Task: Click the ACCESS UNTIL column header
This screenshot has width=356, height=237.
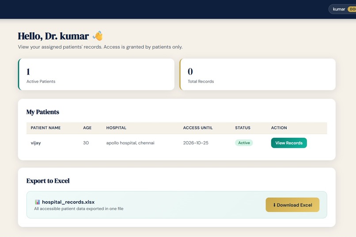Action: [x=198, y=128]
